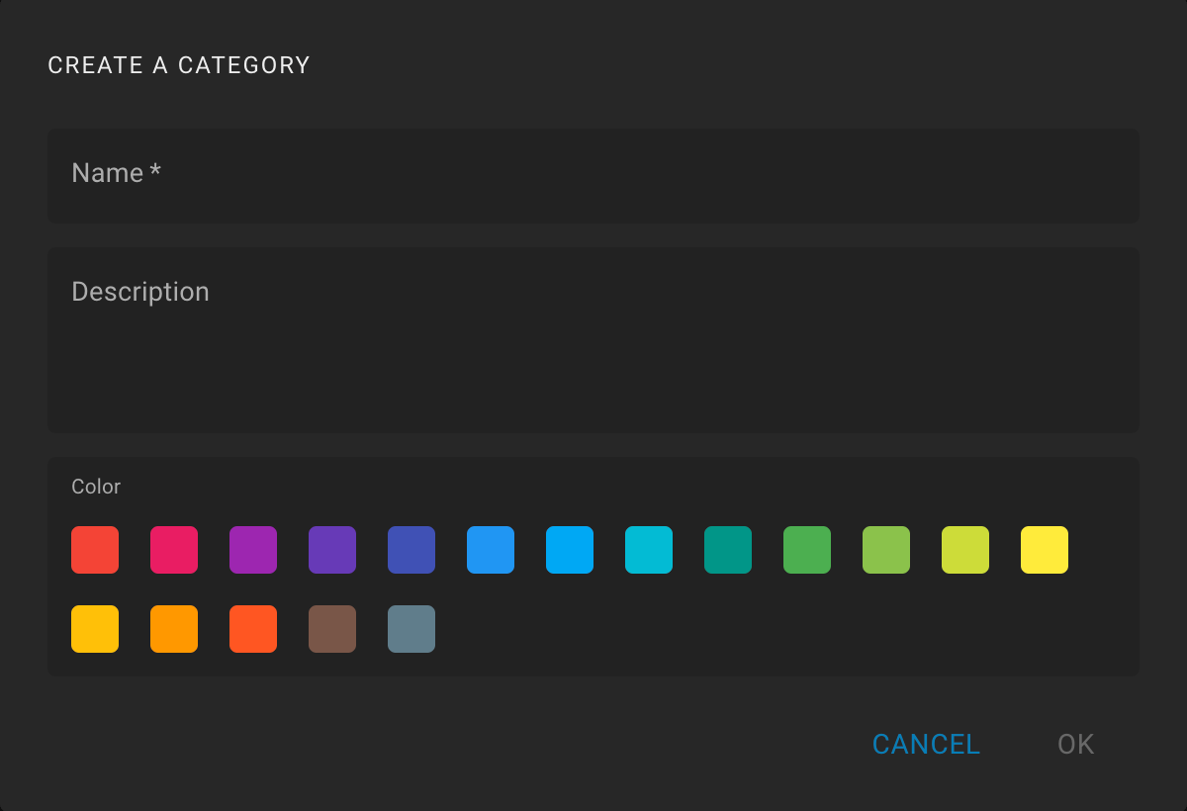Choose the purple color swatch
The width and height of the screenshot is (1187, 811).
(253, 550)
